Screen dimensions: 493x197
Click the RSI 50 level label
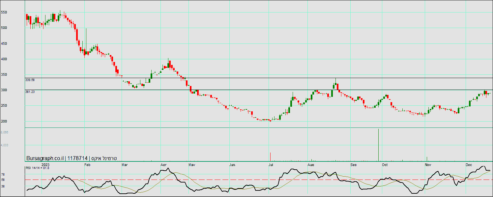coord(3,180)
